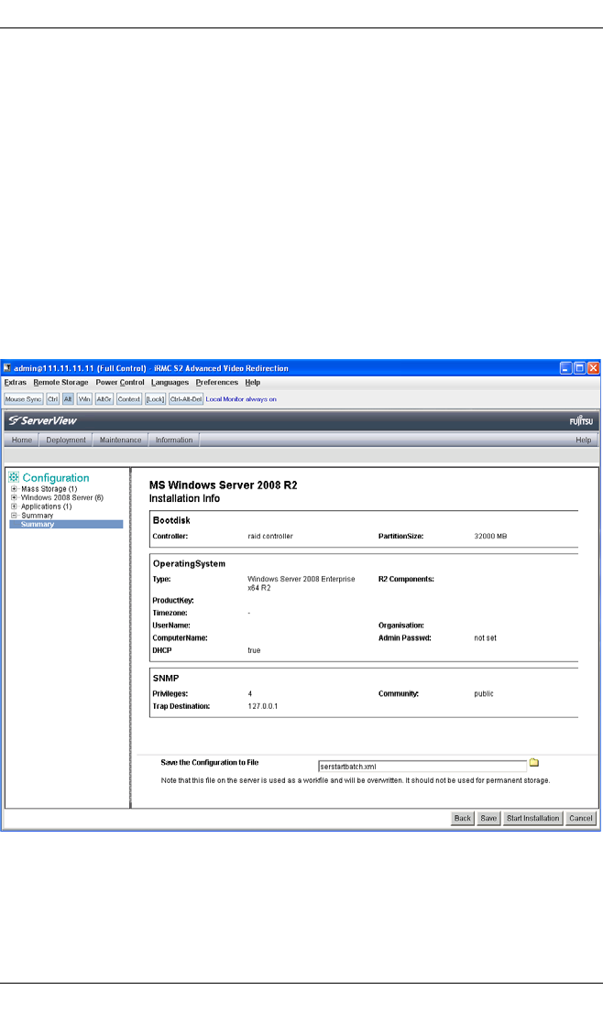The height and width of the screenshot is (1012, 603).
Task: Select Windows 2008 Server (6) tree item
Action: pyautogui.click(x=62, y=497)
